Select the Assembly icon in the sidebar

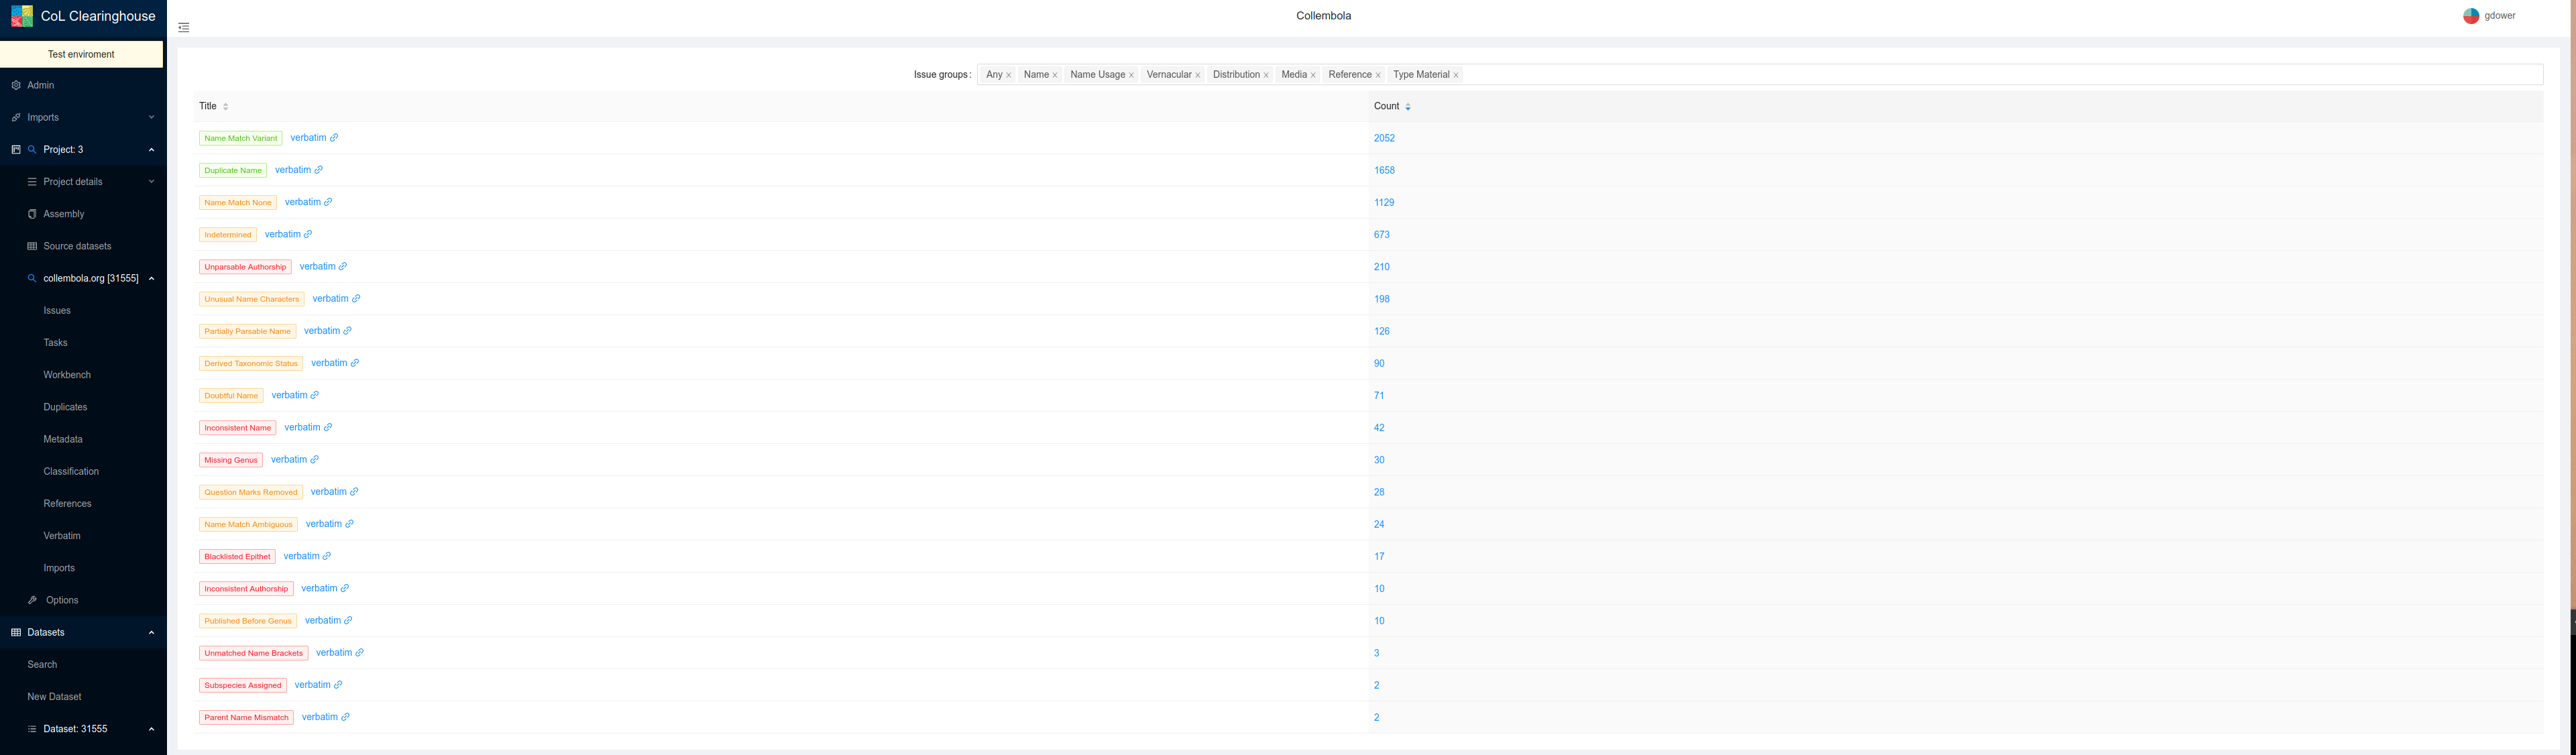tap(33, 213)
